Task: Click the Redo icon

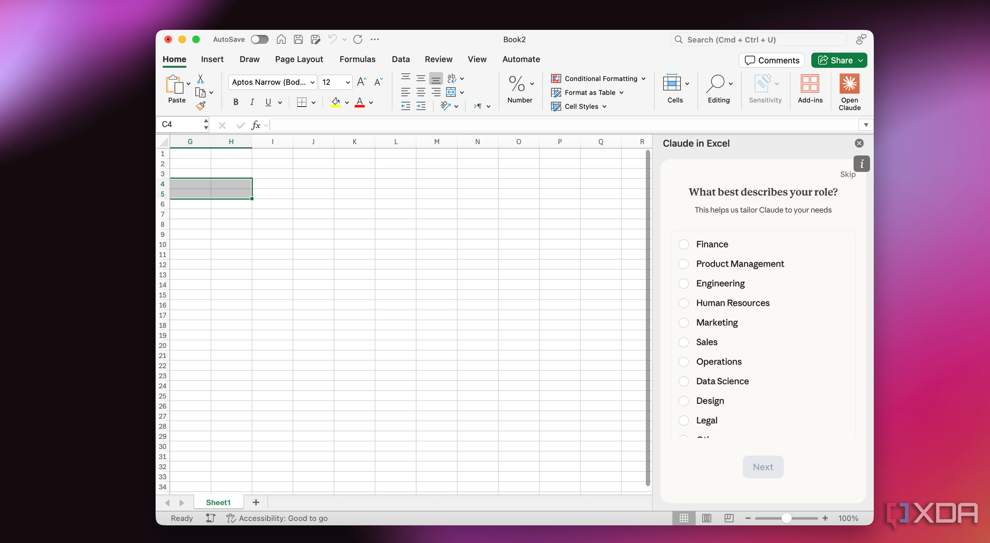Action: (x=358, y=39)
